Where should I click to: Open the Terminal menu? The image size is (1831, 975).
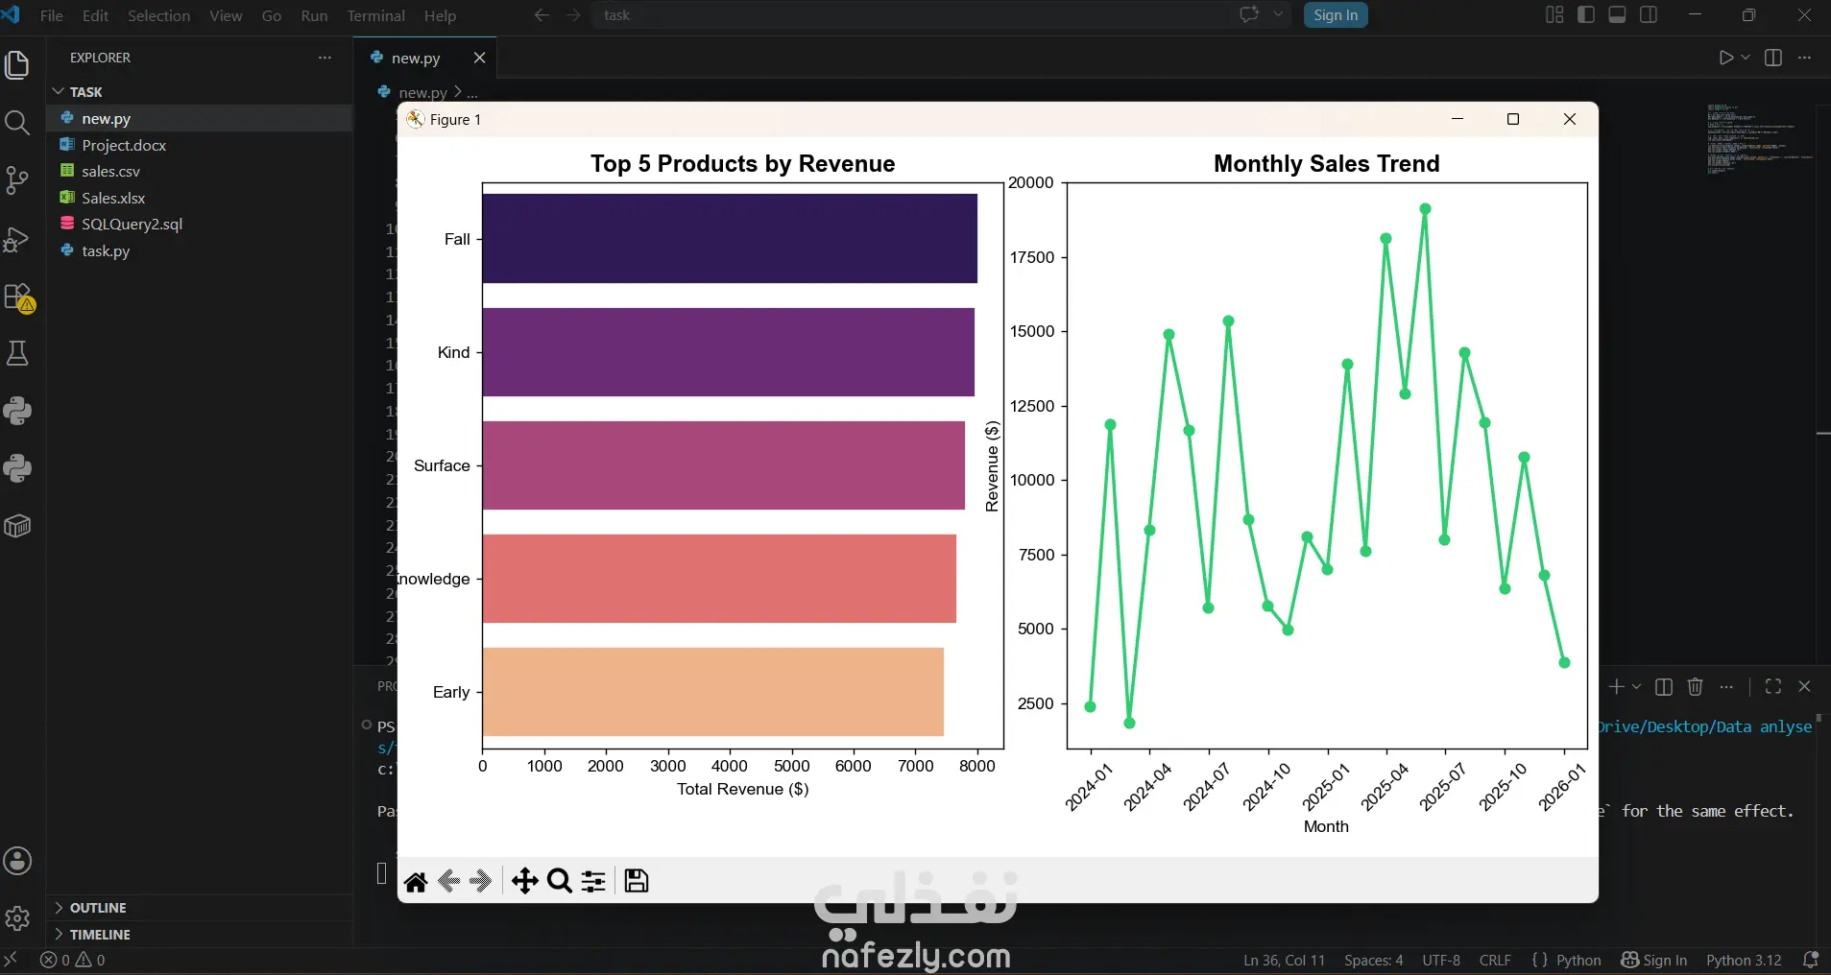(375, 15)
